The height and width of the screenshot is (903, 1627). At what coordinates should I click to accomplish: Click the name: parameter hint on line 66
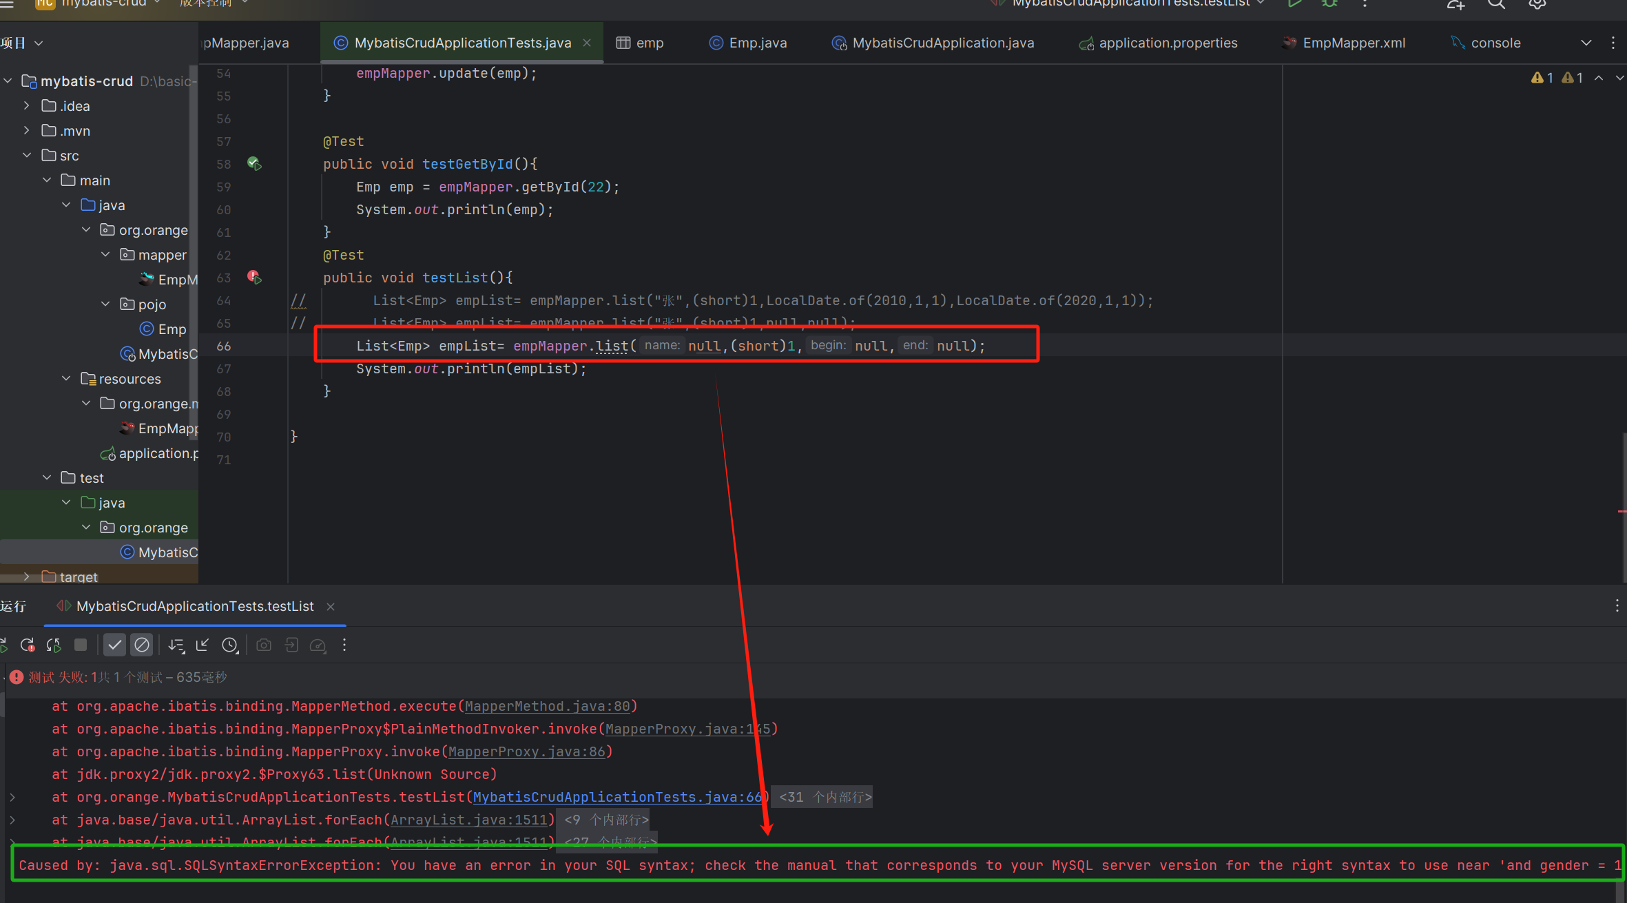(662, 345)
